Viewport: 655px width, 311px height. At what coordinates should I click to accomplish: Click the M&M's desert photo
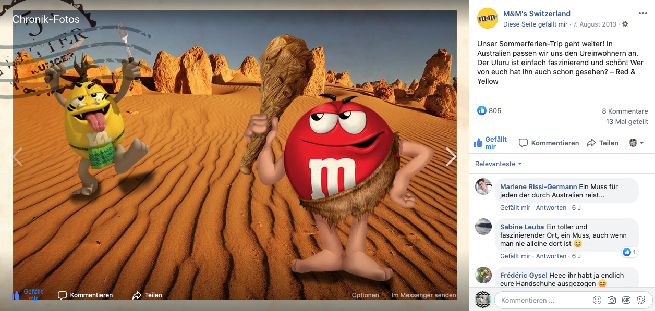pos(235,155)
